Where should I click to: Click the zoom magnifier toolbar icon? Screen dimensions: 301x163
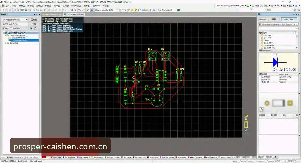[x=41, y=10]
